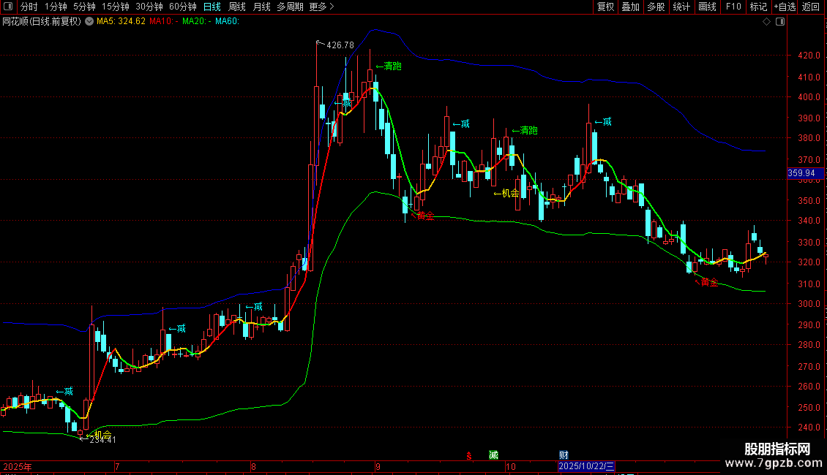The image size is (827, 475).
Task: Click the diamond marker icon
Action: [x=767, y=22]
